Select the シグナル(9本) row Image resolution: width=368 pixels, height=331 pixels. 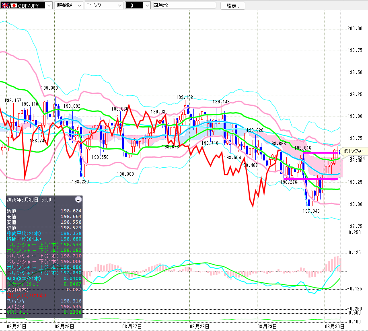pos(44,284)
